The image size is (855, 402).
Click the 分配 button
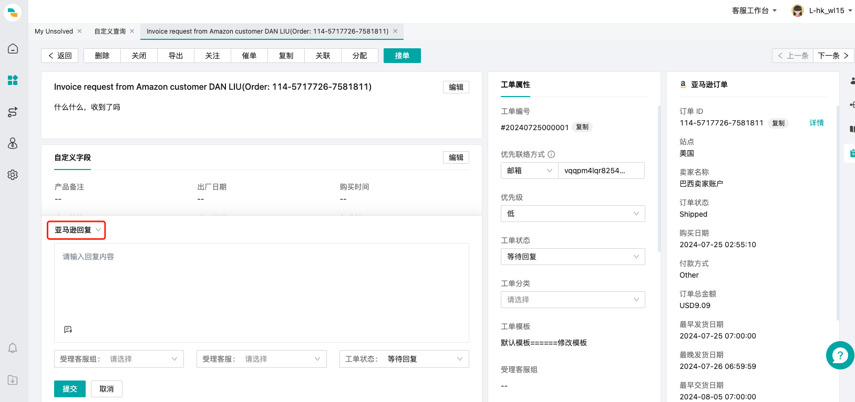click(x=359, y=56)
